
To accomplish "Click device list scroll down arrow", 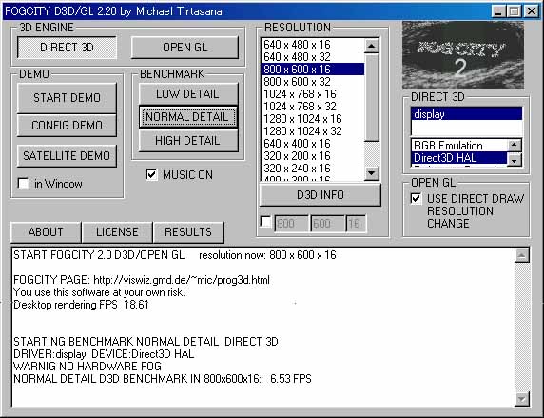I will (515, 159).
